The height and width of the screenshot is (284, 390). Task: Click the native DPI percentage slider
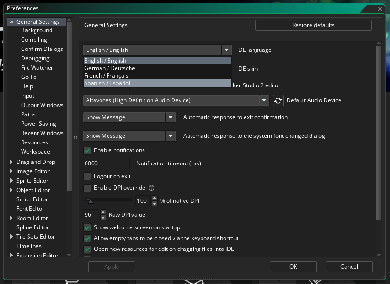click(108, 199)
